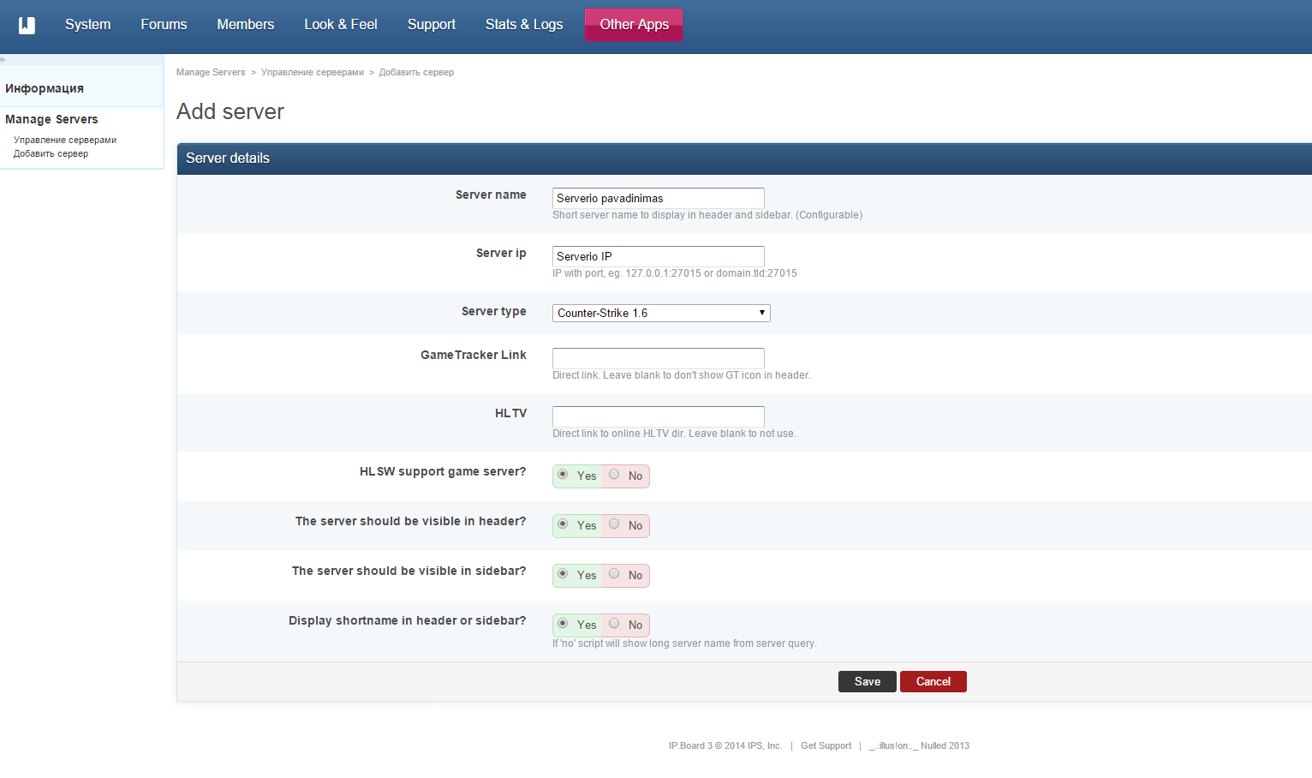Image resolution: width=1312 pixels, height=778 pixels.
Task: Click the Server name input field
Action: (659, 198)
